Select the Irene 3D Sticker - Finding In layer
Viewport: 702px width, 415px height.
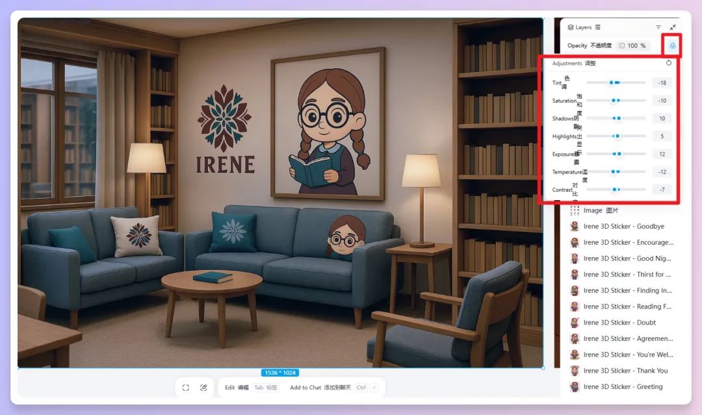click(x=621, y=291)
